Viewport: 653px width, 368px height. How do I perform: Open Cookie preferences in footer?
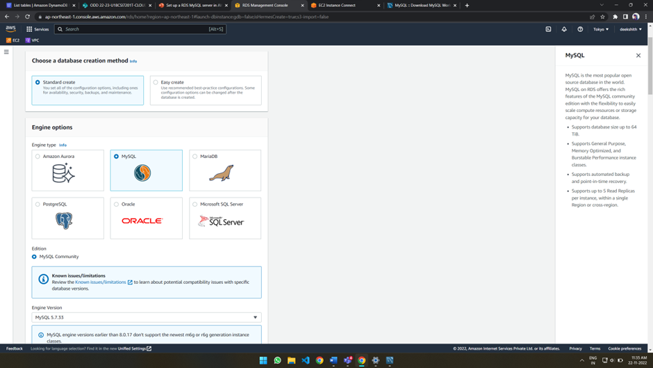point(625,349)
